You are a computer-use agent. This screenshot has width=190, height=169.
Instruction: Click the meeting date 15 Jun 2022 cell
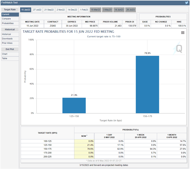32,26
